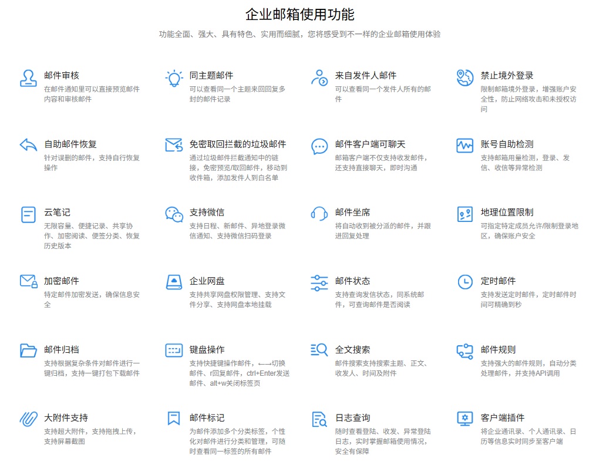Click the lightbulb icon for 同主题邮件
The height and width of the screenshot is (465, 616).
click(174, 79)
